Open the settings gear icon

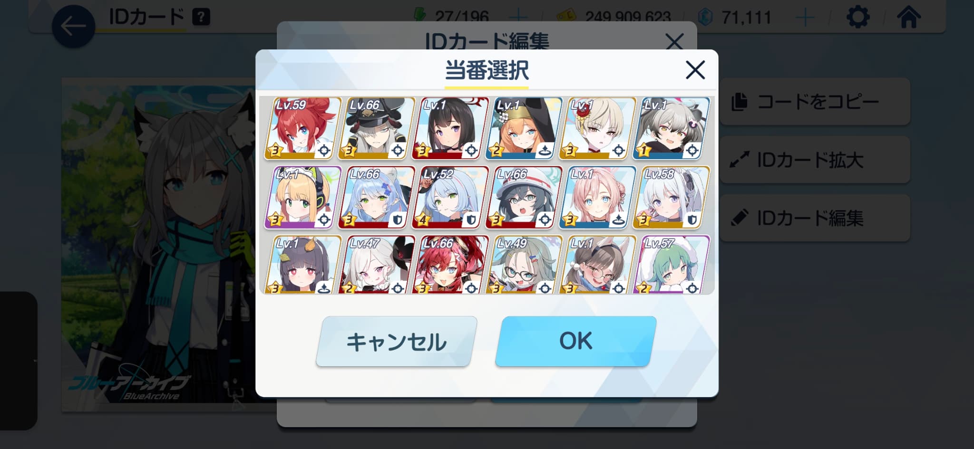[x=858, y=18]
